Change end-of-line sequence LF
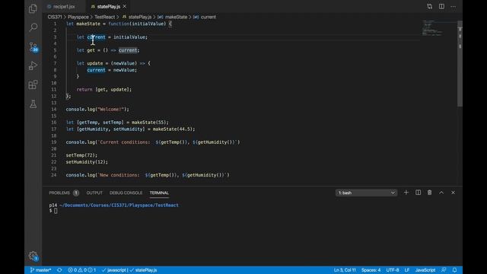This screenshot has height=274, width=487. (x=407, y=270)
